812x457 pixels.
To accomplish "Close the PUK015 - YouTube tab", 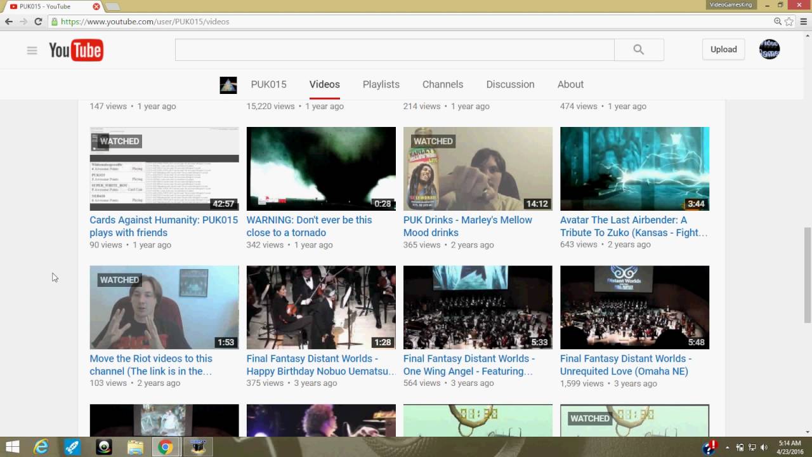I will tap(96, 6).
